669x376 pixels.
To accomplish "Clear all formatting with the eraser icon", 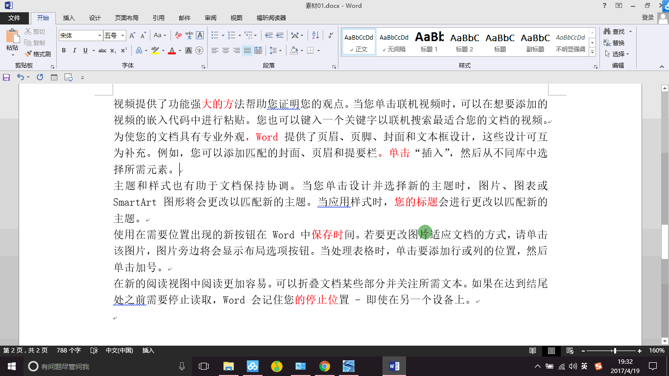I will (178, 35).
